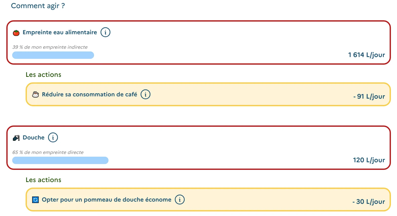Screen dimensions: 397x216
Task: Click the Comment agir ? heading
Action: [38, 6]
